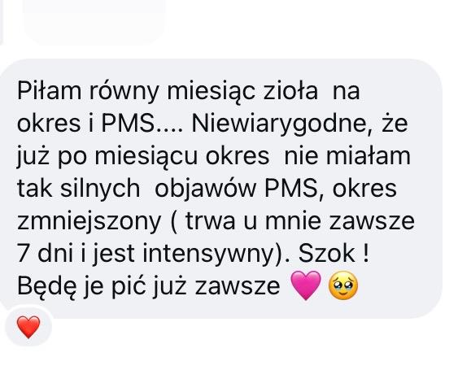Screen dimensions: 458x370
Task: Click the partial message bubble at the top
Action: click(x=94, y=20)
